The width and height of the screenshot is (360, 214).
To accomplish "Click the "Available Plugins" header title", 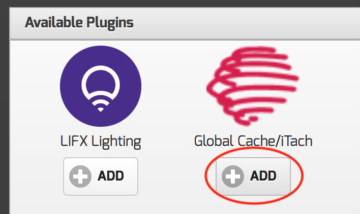I will coord(79,22).
